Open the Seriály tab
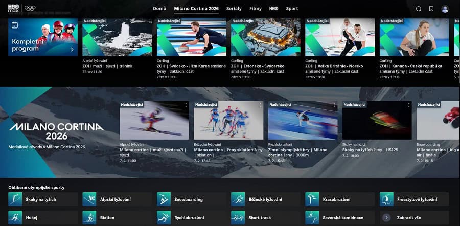Viewport: 460px width, 226px height. click(x=234, y=9)
